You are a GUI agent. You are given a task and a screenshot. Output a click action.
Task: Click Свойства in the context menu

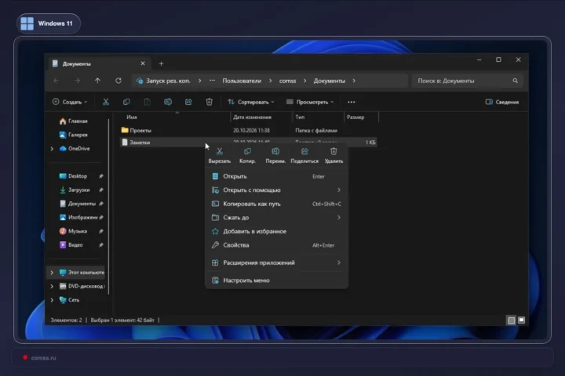coord(276,245)
